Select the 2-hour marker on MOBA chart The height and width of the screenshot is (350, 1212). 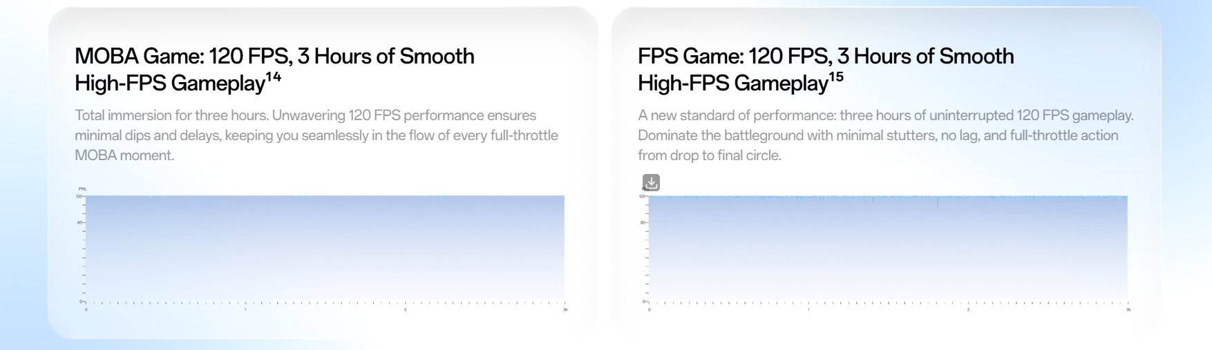[x=405, y=309]
